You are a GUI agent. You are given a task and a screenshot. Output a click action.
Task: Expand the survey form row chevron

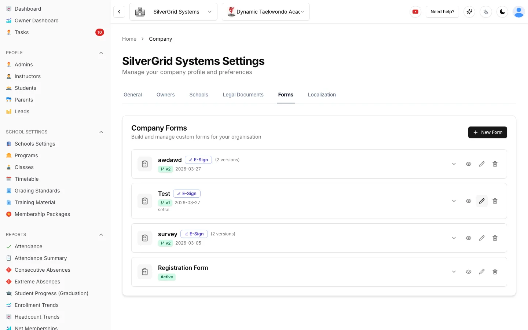(x=454, y=238)
